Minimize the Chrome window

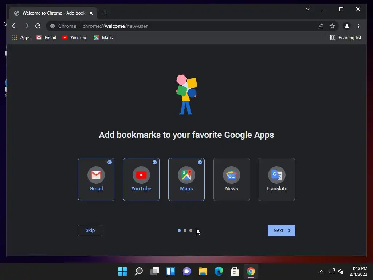pos(325,9)
